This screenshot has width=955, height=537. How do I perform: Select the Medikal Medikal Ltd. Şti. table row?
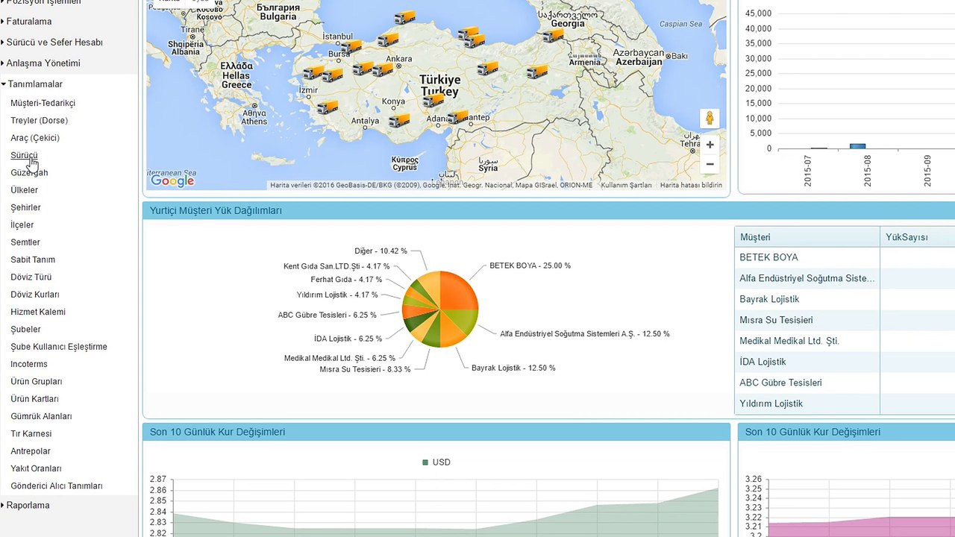click(845, 341)
